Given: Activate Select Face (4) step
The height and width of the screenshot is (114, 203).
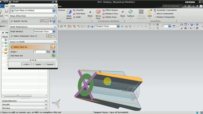Looking at the screenshot, I should click(x=30, y=47).
